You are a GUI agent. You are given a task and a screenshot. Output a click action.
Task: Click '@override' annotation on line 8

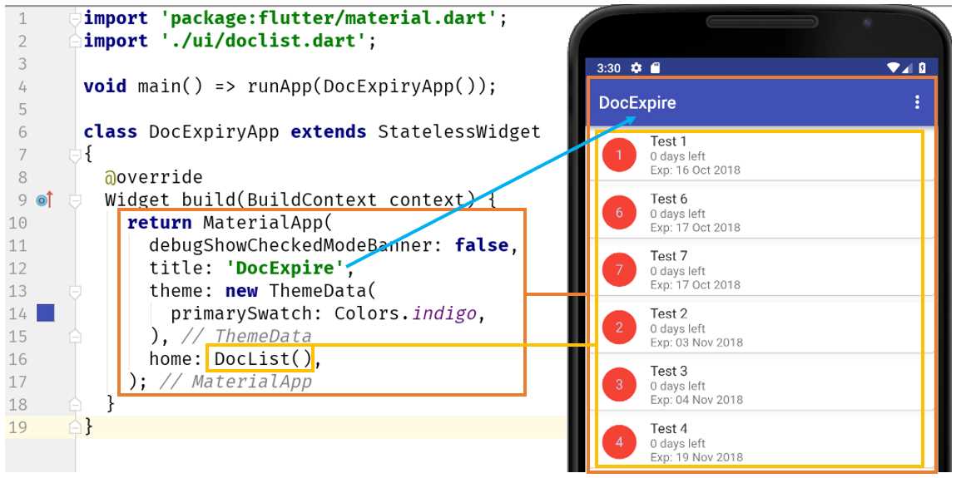pyautogui.click(x=153, y=177)
